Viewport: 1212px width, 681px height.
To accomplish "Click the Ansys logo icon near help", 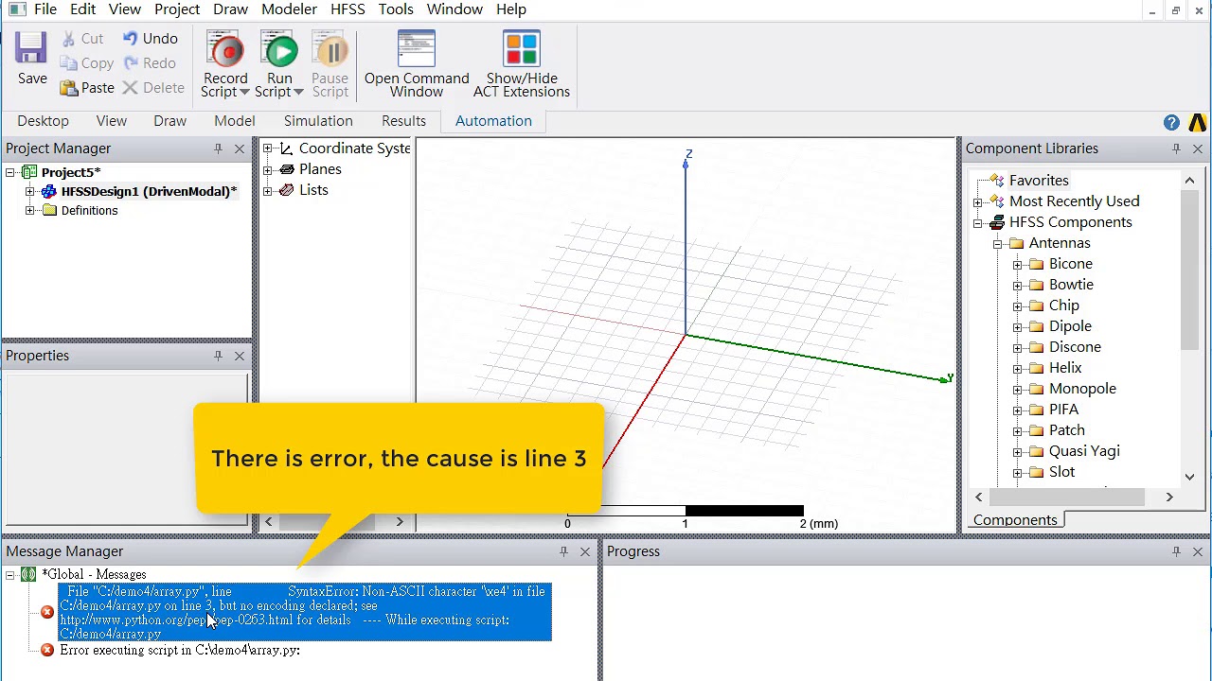I will pos(1198,123).
